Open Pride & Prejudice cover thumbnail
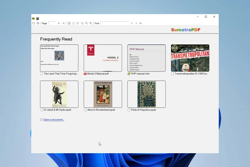250x167 pixels. point(146,94)
